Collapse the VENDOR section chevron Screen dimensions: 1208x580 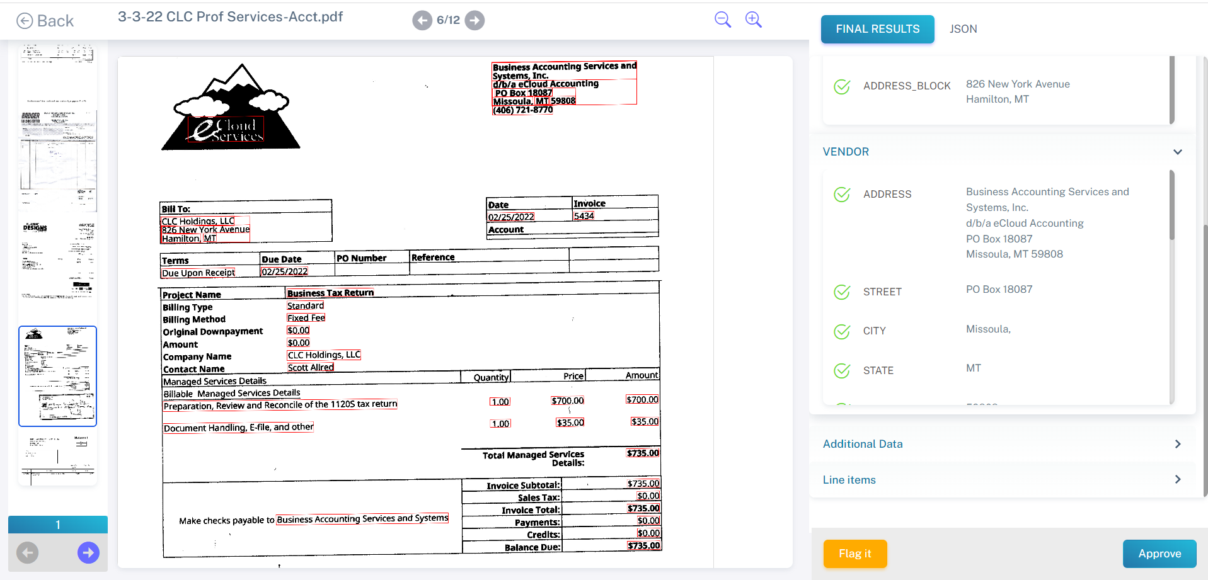tap(1178, 152)
